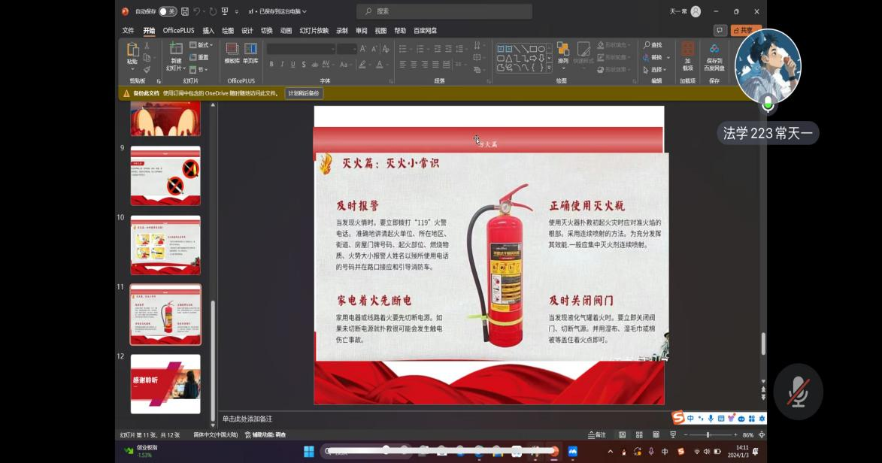Image resolution: width=882 pixels, height=463 pixels.
Task: Open the 单页库 single page library
Action: click(250, 53)
